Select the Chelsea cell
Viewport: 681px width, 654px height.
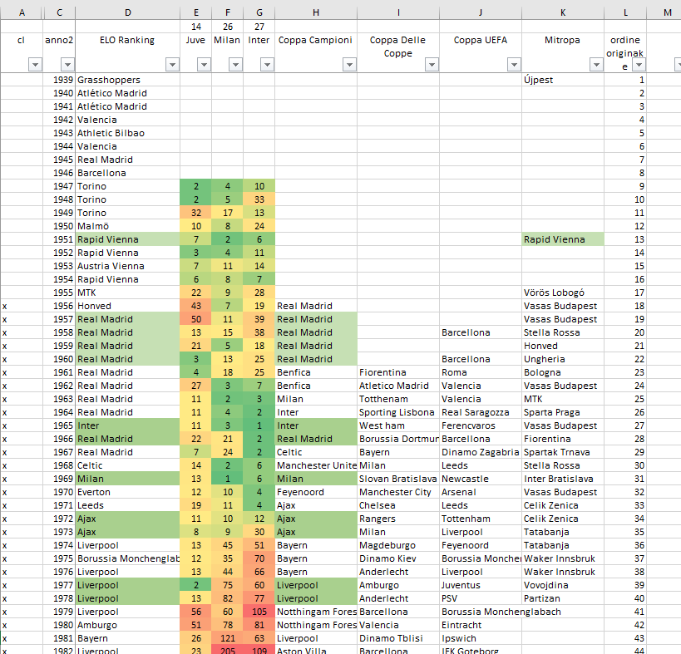[398, 505]
